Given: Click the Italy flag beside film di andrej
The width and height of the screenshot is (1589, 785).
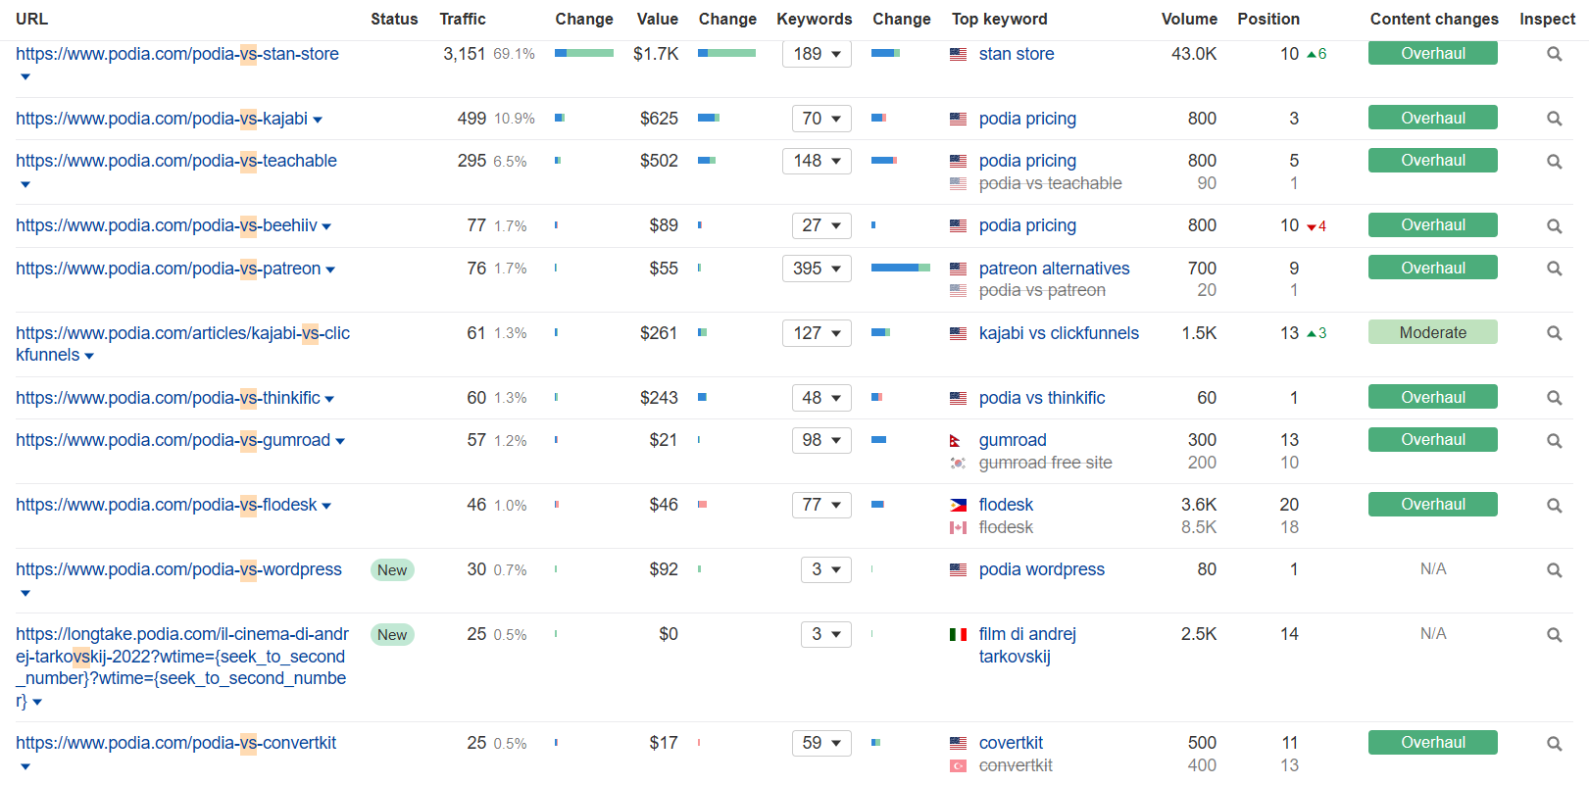Looking at the screenshot, I should [x=958, y=635].
